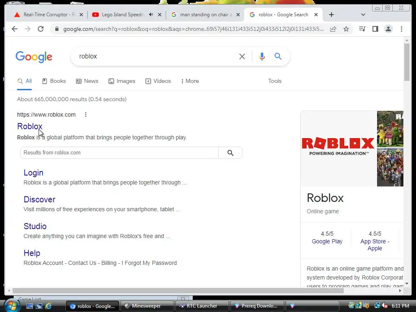Open a new browser tab

331,15
